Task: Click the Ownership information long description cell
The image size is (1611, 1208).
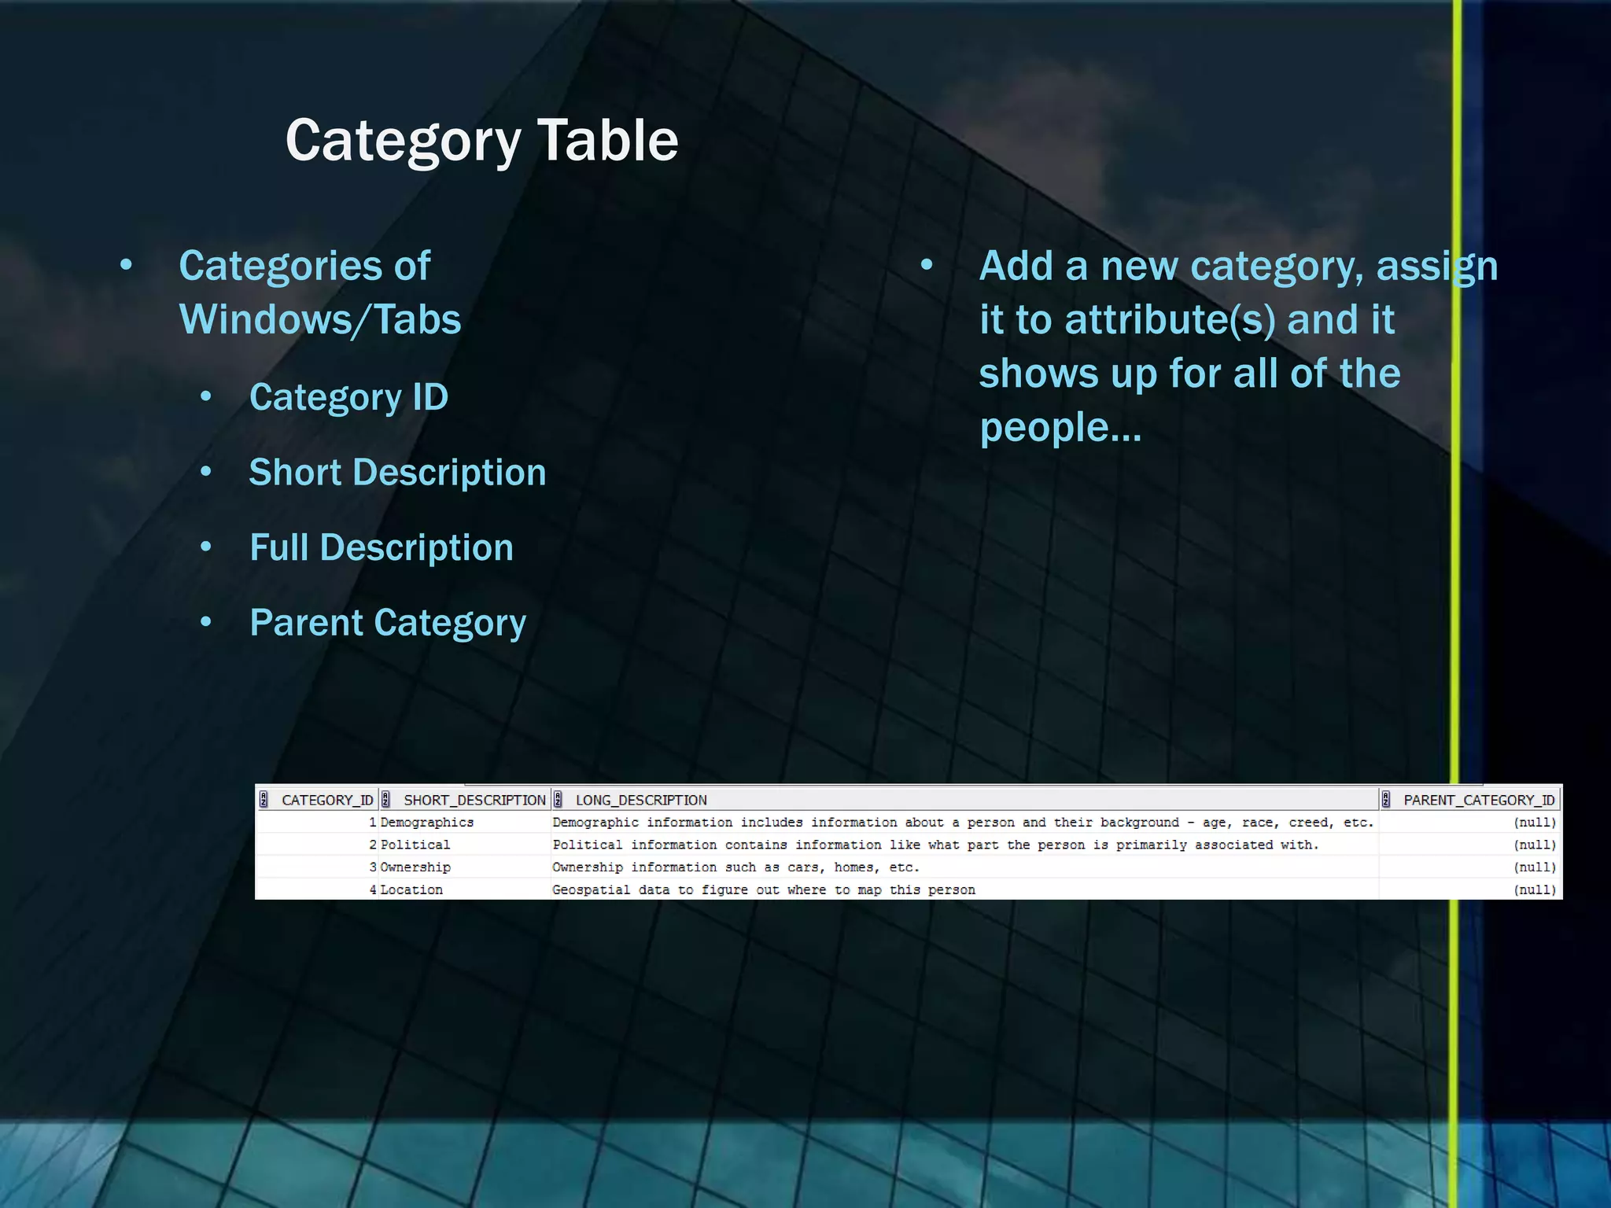Action: click(x=965, y=867)
